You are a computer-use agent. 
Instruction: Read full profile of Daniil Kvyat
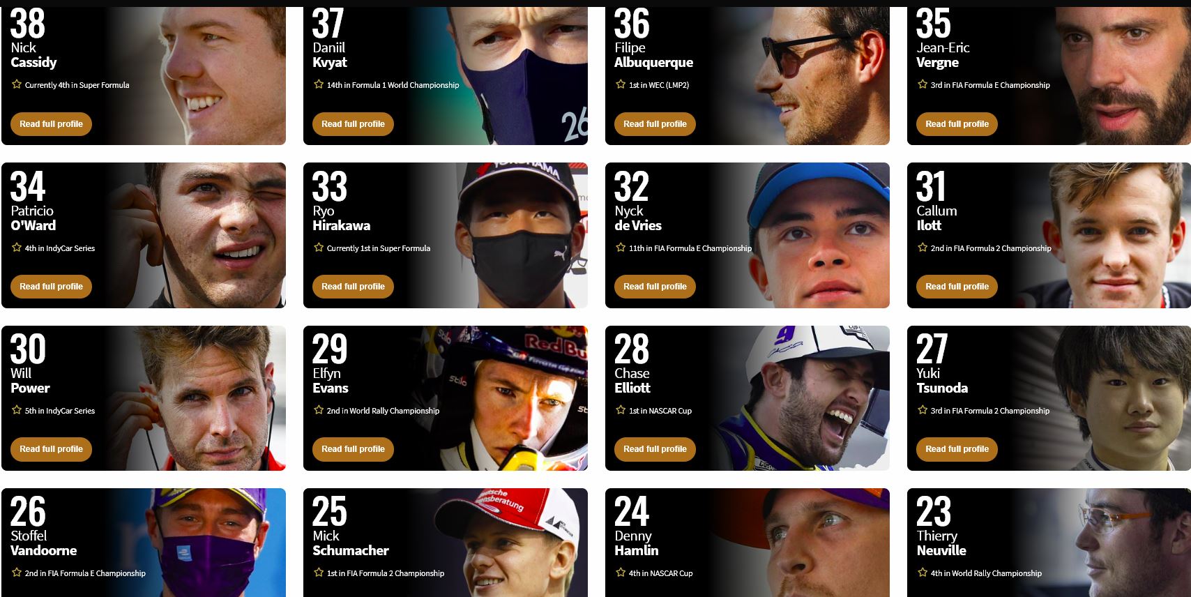(x=353, y=124)
